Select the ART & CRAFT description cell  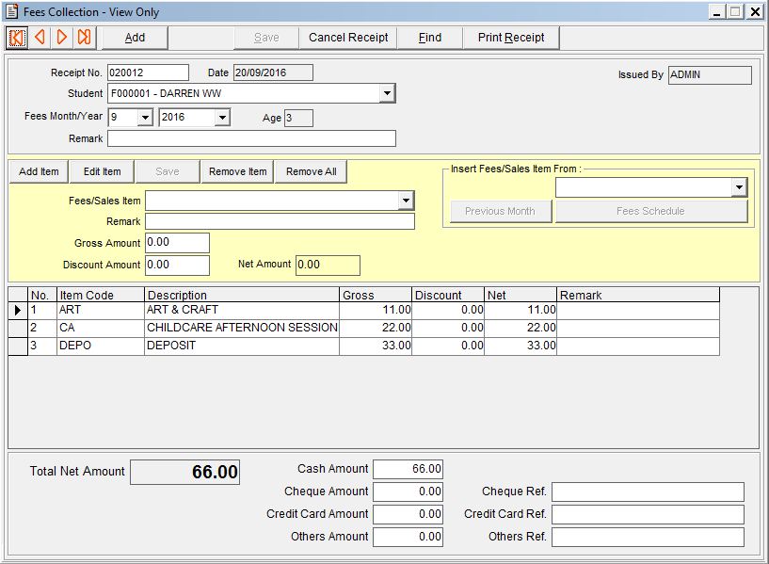point(242,311)
